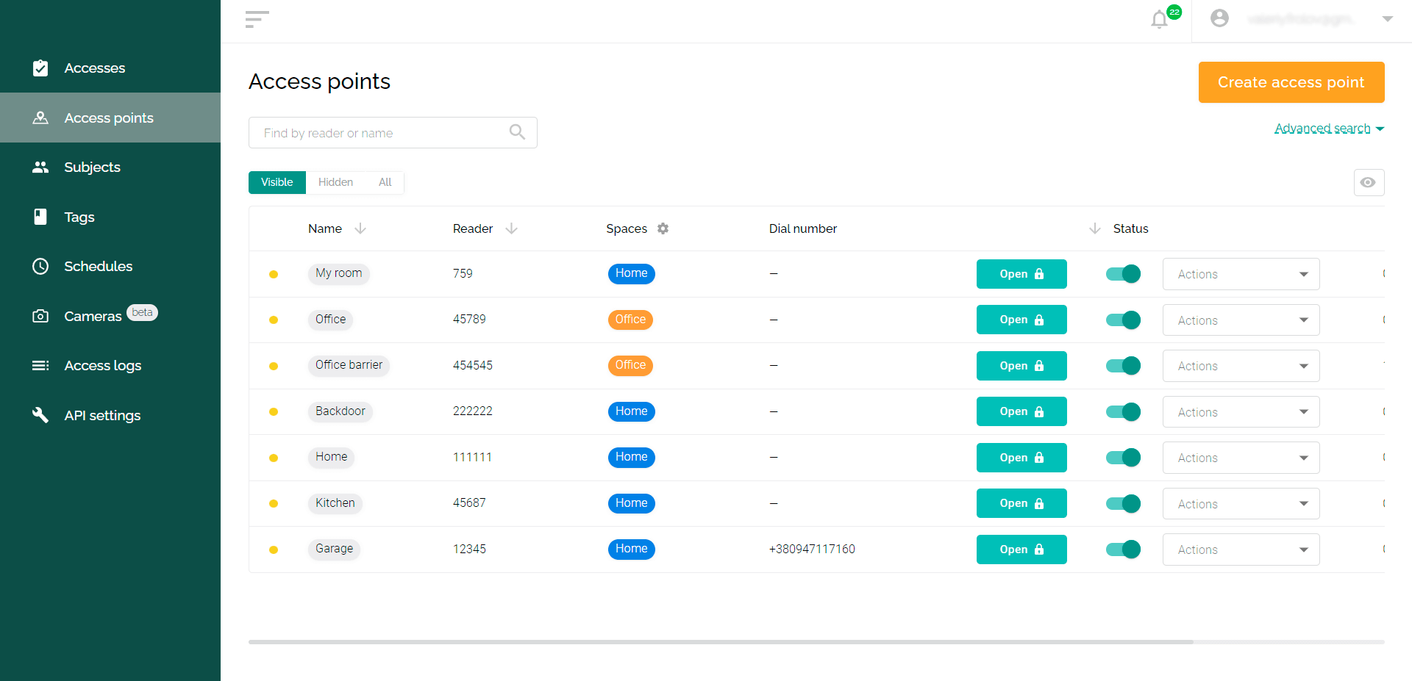Viewport: 1412px width, 681px height.
Task: Open Spaces column gear settings
Action: (x=663, y=228)
